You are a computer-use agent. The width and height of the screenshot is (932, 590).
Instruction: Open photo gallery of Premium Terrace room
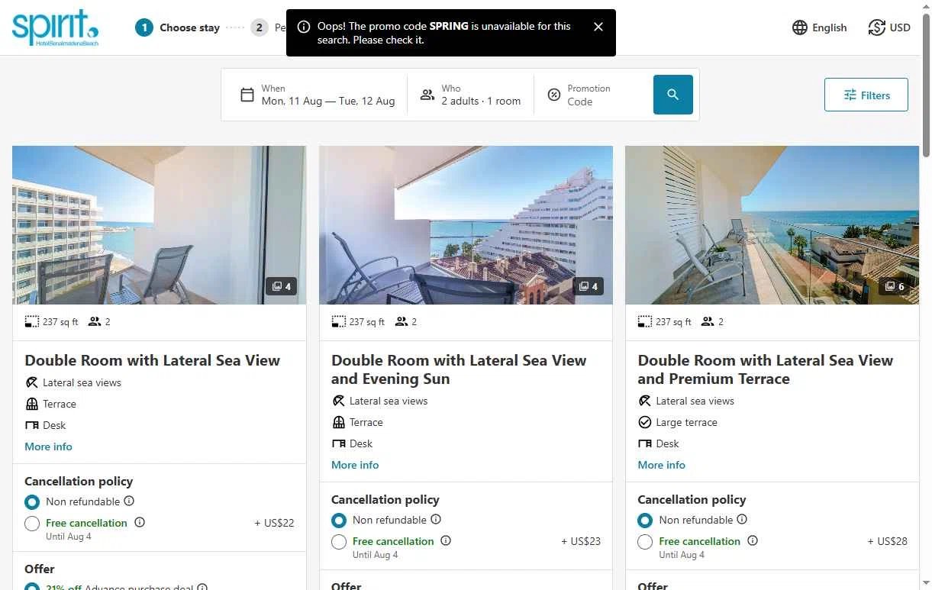(772, 225)
